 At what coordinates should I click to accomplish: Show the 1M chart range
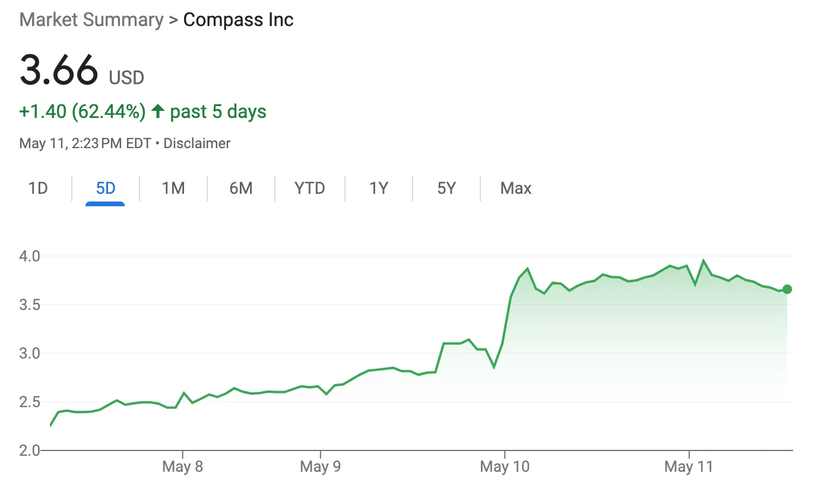(173, 188)
